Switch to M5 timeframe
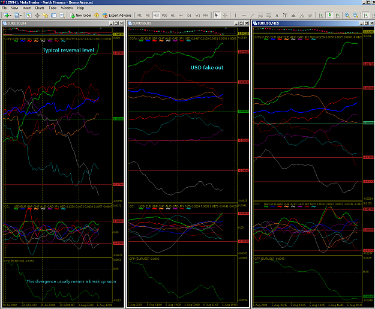The width and height of the screenshot is (375, 309). (x=148, y=16)
